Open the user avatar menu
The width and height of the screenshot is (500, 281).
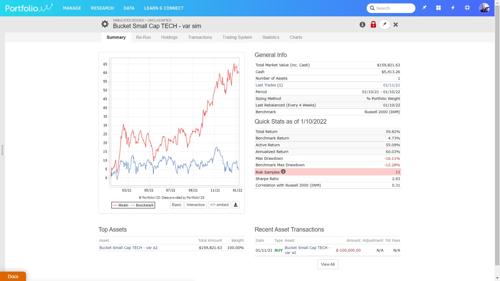click(x=484, y=8)
